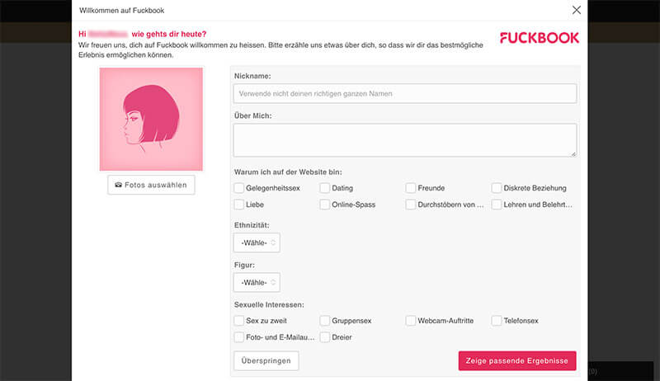
Task: Check the Gelegenheitssex checkbox
Action: click(x=239, y=188)
